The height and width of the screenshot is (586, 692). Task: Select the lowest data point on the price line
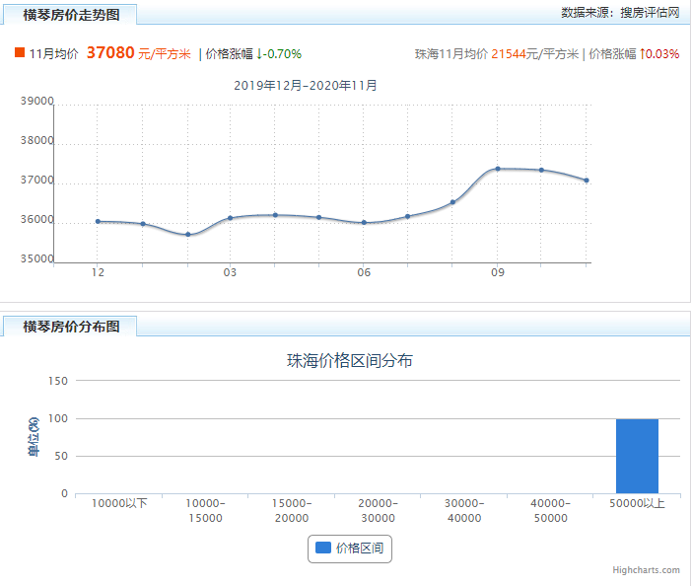[x=188, y=235]
